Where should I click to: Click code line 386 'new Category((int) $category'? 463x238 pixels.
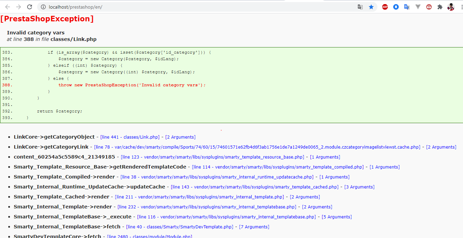tap(127, 72)
